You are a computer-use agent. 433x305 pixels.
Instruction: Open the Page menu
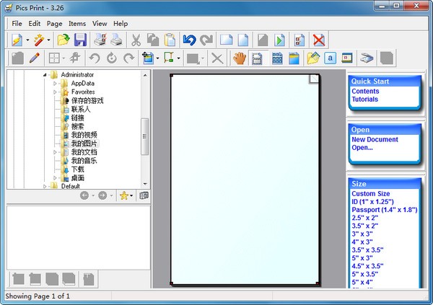point(54,24)
